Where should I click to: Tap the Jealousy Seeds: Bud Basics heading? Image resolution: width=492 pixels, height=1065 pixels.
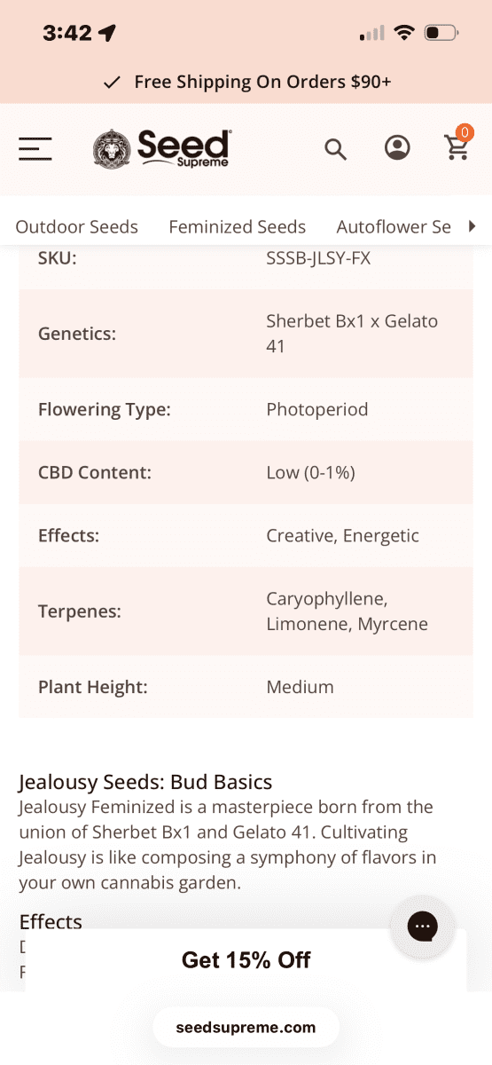pyautogui.click(x=145, y=782)
